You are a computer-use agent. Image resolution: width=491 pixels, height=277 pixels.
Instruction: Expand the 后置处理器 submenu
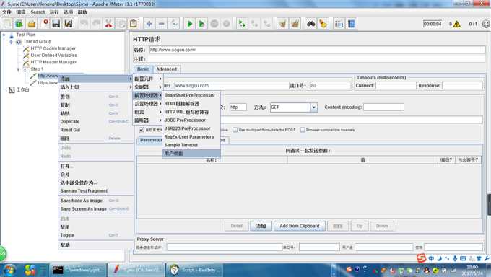point(148,104)
